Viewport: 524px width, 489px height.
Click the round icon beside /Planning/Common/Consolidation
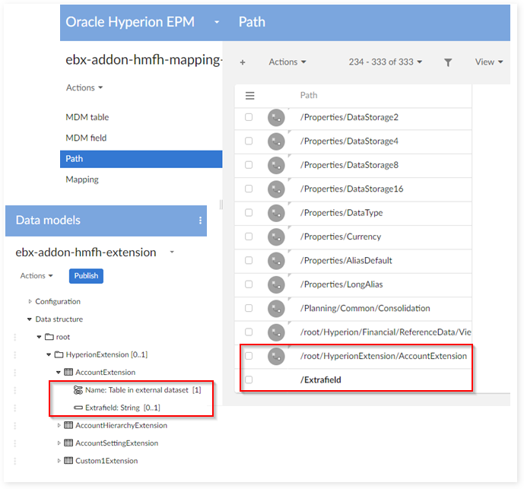(x=276, y=309)
